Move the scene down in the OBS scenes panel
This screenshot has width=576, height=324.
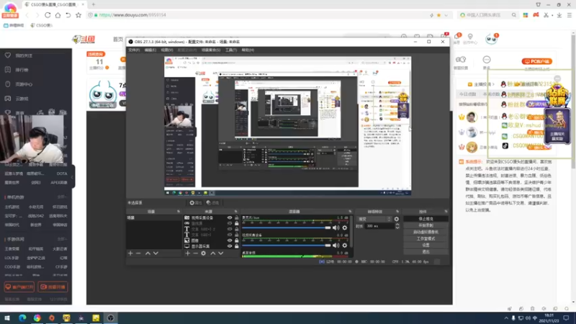(x=156, y=253)
